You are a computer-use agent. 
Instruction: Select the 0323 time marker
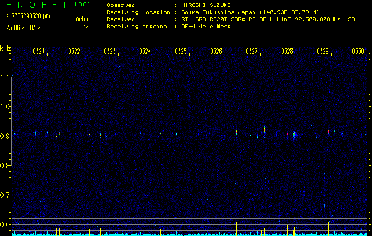(x=109, y=52)
